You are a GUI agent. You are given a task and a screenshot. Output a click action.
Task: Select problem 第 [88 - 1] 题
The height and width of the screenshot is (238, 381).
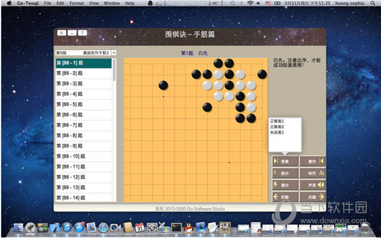pos(84,63)
